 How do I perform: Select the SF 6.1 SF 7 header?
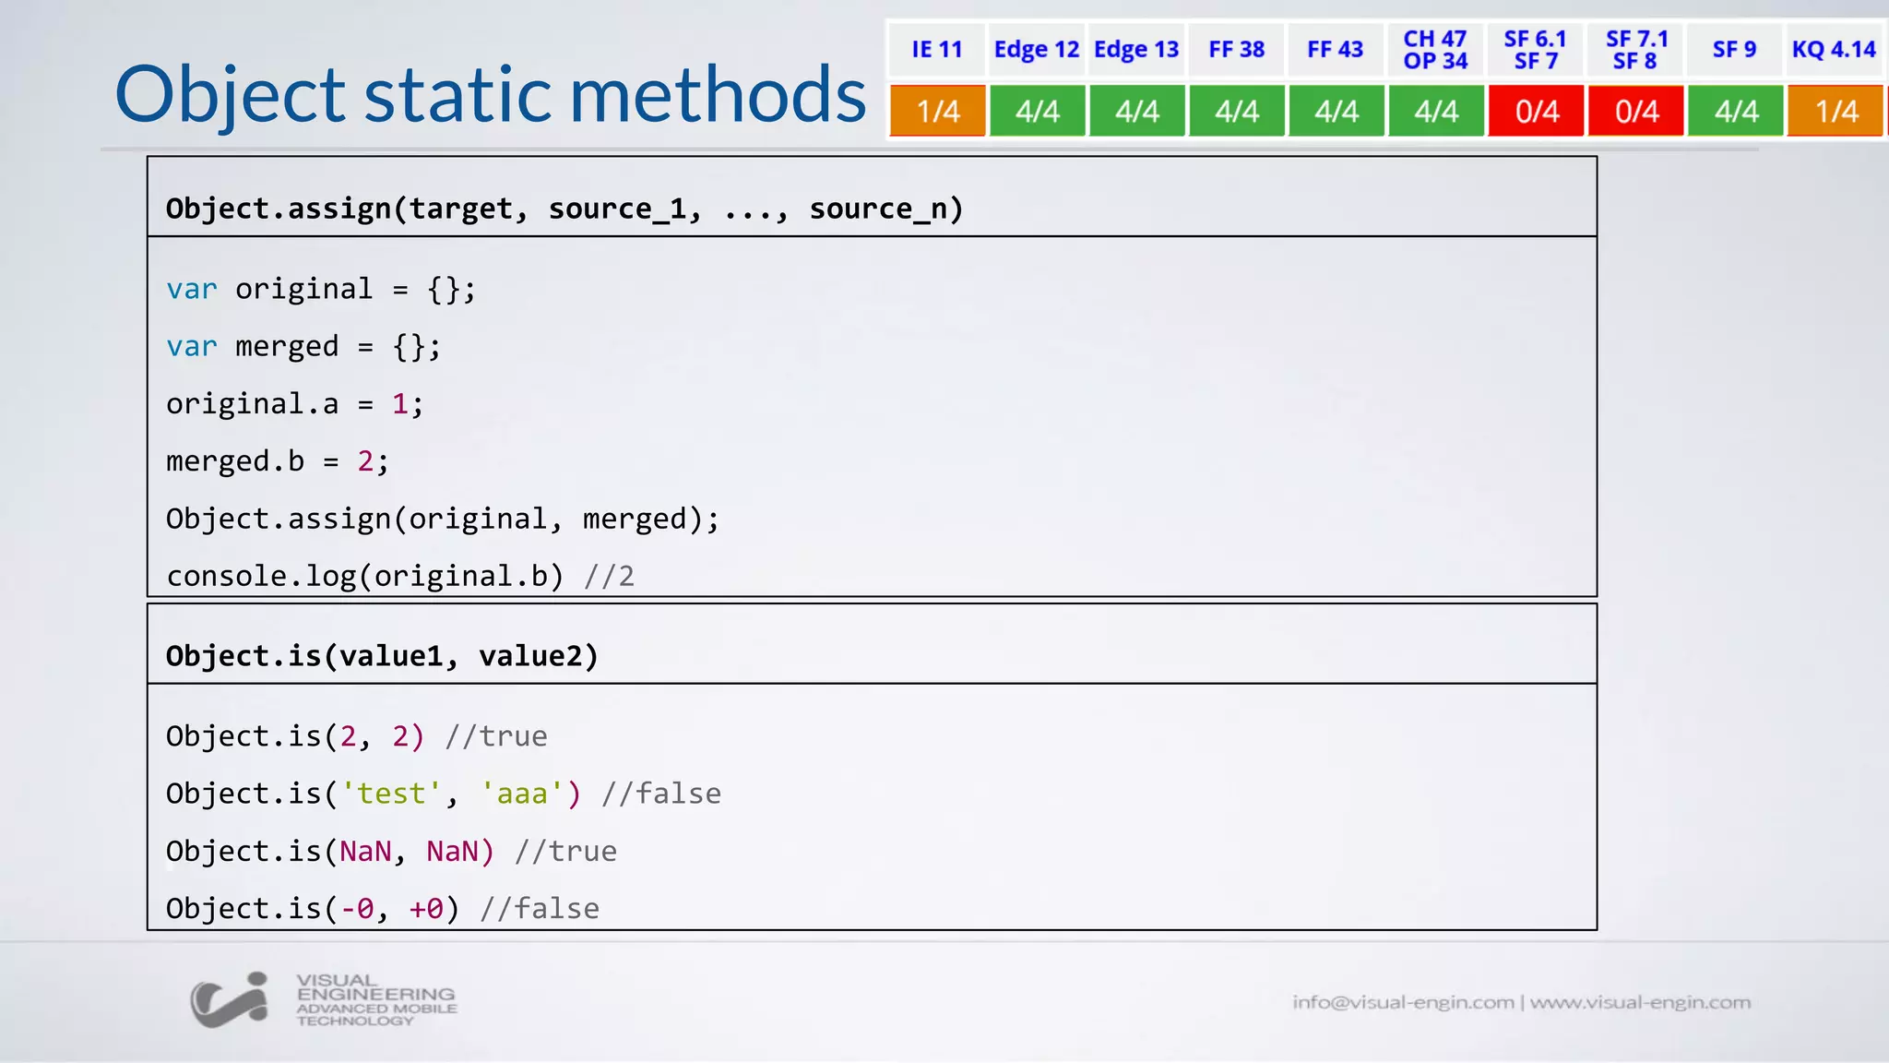click(x=1535, y=50)
